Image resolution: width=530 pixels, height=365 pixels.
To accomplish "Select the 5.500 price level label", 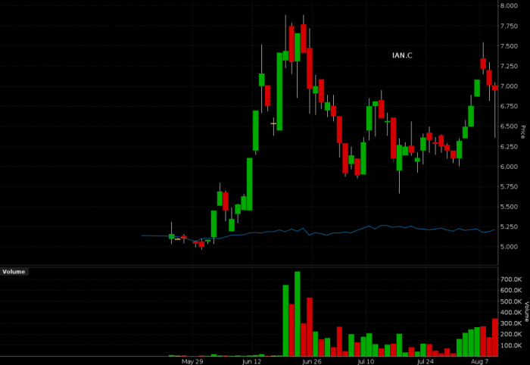I will tap(509, 207).
